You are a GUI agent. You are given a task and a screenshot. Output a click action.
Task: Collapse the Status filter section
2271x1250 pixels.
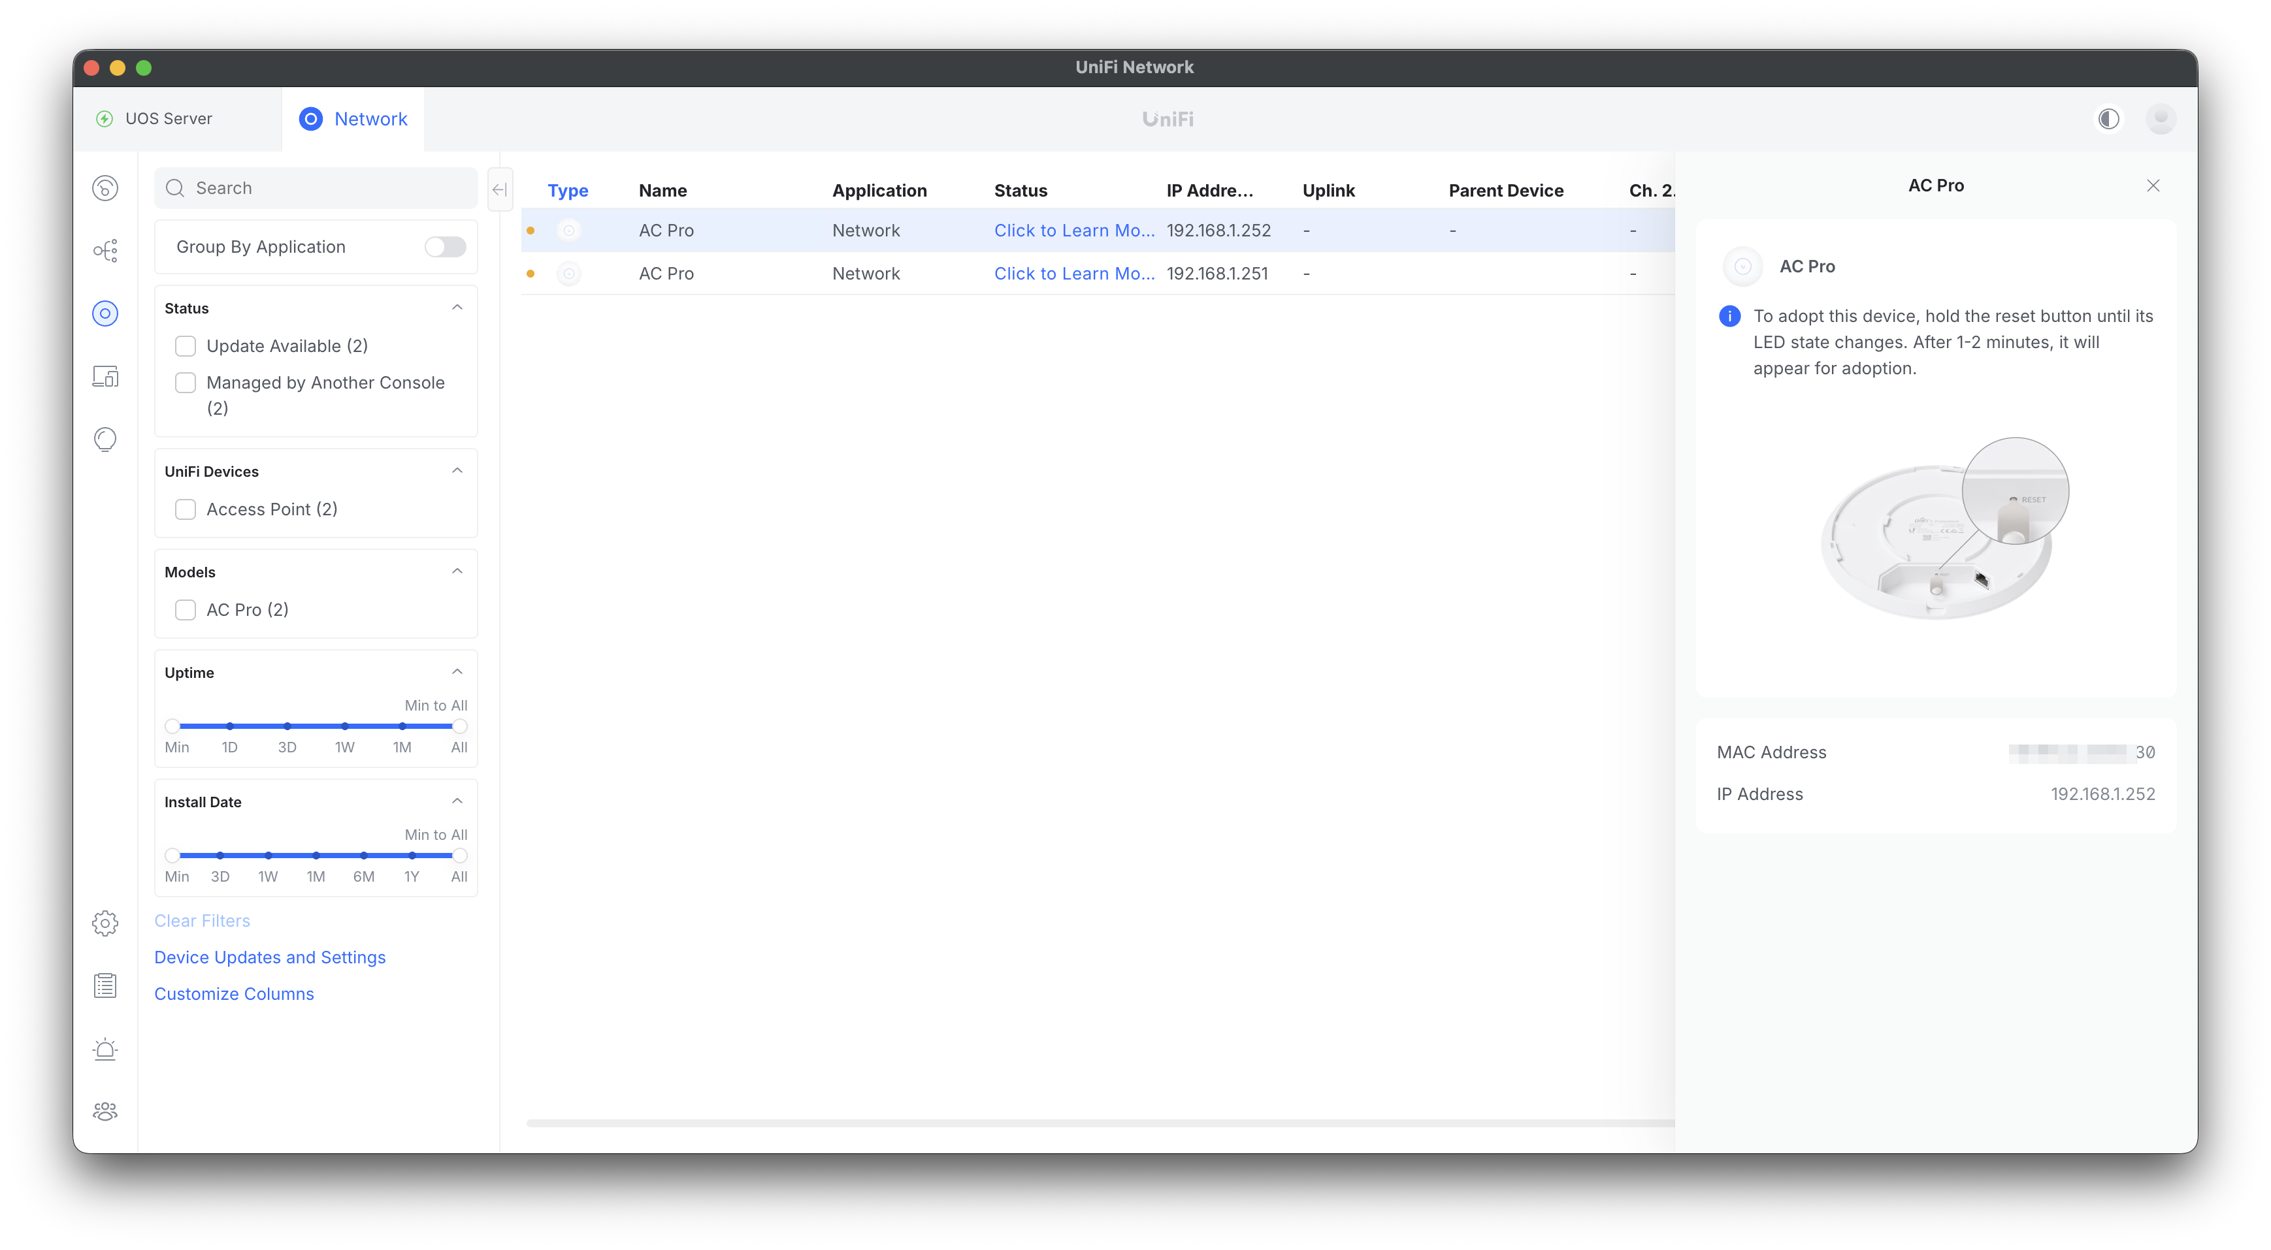[457, 308]
